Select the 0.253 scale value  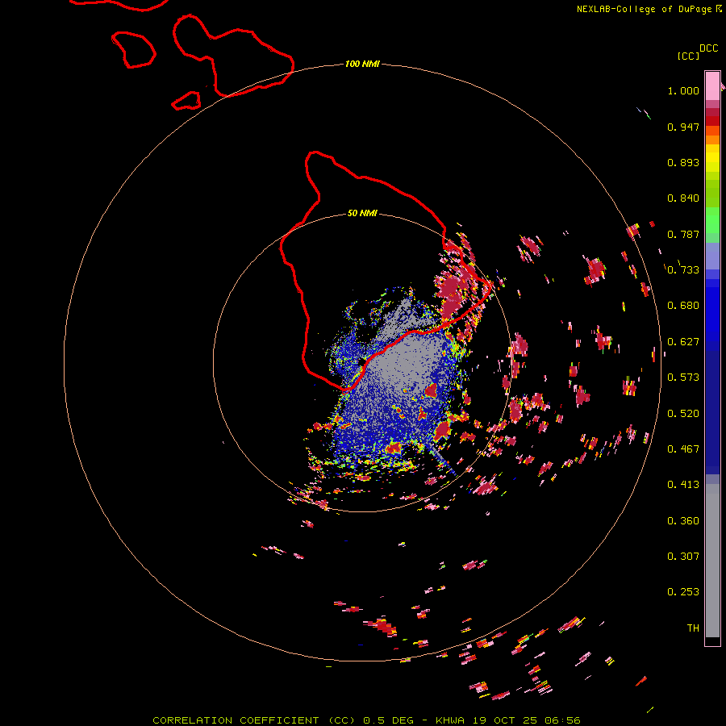pyautogui.click(x=683, y=592)
